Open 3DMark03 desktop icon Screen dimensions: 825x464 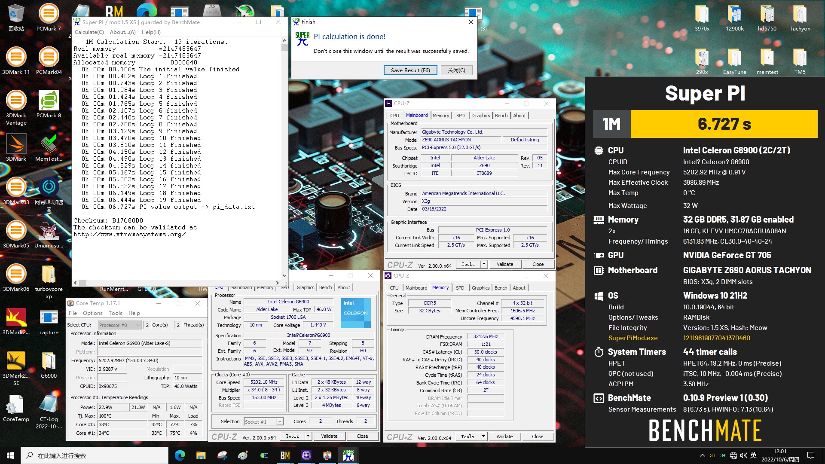[16, 191]
